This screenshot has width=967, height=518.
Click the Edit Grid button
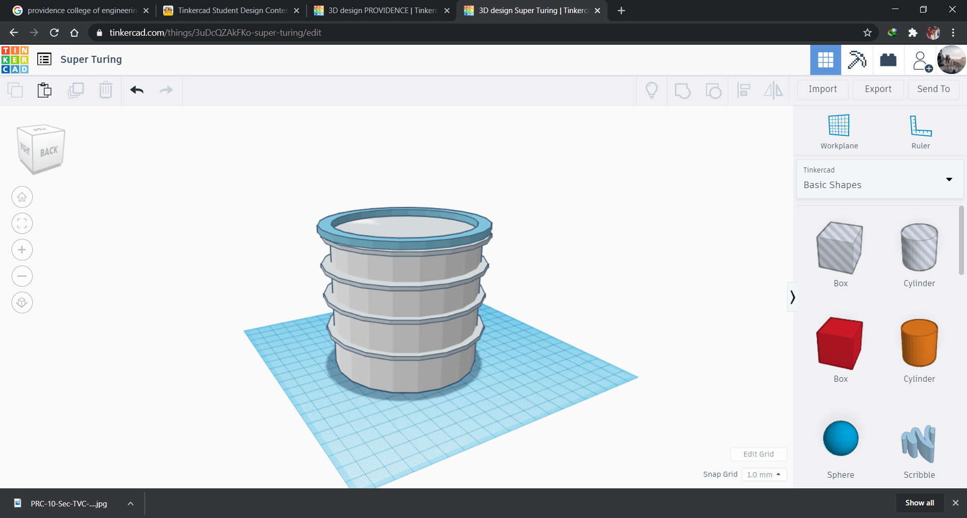coord(758,454)
